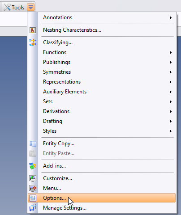Choose Entity Copy... menu entry
The height and width of the screenshot is (215, 181).
(102, 143)
